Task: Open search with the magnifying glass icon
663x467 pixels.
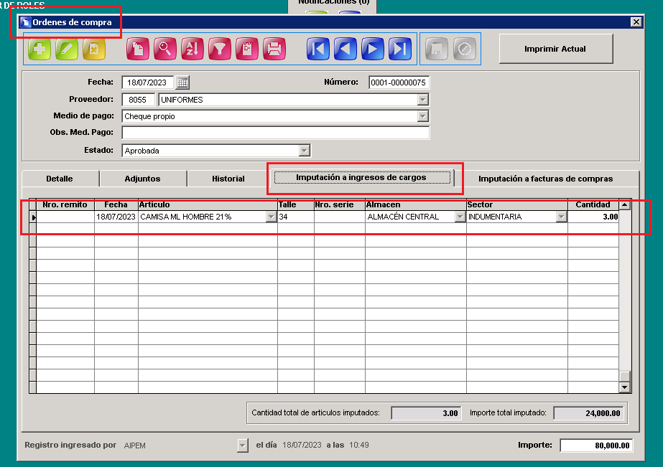Action: pos(165,49)
